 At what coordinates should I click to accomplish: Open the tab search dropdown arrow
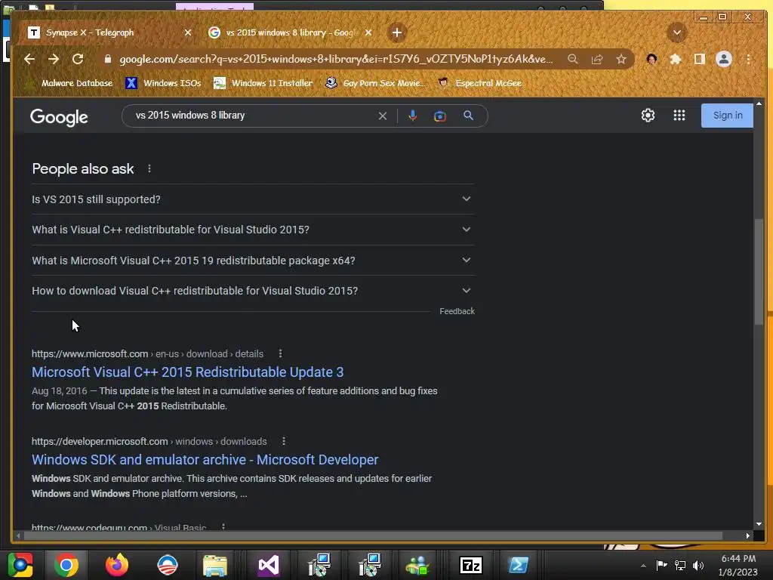coord(677,32)
